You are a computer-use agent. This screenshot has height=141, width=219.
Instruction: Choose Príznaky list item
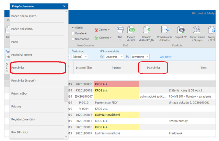click(x=37, y=106)
